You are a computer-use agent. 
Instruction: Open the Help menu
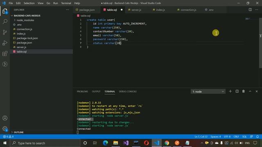[x=77, y=3]
